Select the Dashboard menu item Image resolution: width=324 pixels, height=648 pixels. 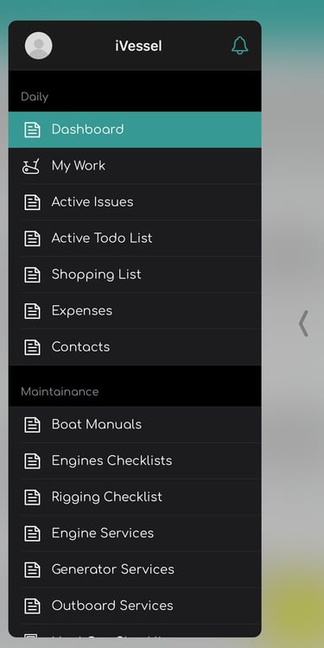coord(135,130)
